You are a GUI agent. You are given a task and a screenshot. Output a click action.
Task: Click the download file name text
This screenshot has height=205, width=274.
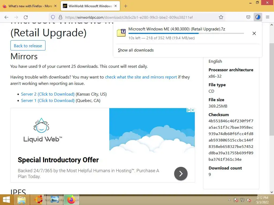click(177, 29)
